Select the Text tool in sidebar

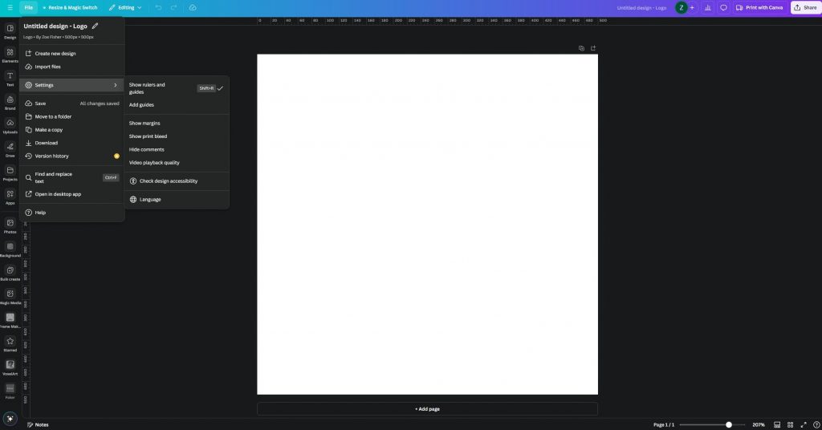(10, 78)
